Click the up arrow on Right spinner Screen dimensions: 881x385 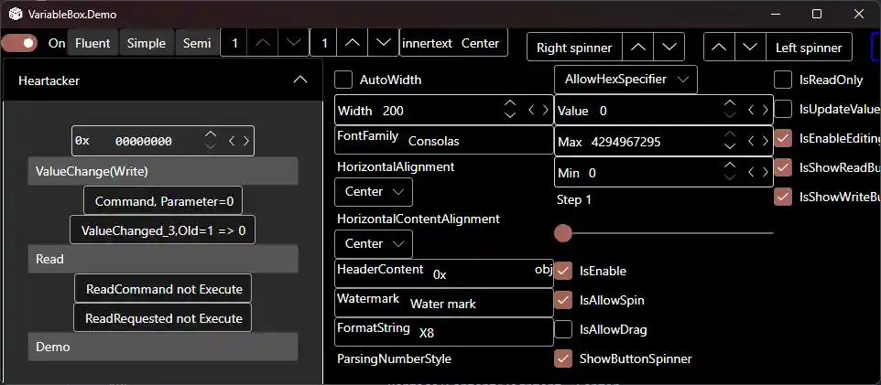pos(638,46)
